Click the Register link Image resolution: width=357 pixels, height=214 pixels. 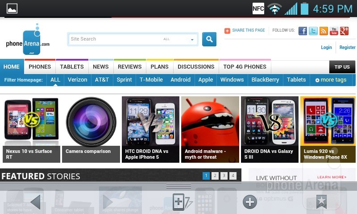pos(348,47)
